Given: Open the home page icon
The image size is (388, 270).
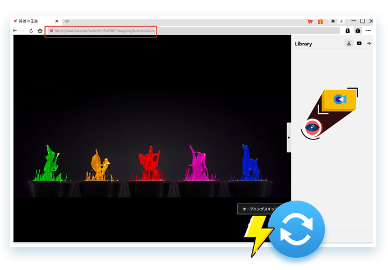Looking at the screenshot, I should [40, 31].
